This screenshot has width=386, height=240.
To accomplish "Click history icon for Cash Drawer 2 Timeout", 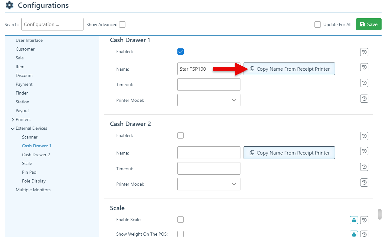I will (x=364, y=167).
